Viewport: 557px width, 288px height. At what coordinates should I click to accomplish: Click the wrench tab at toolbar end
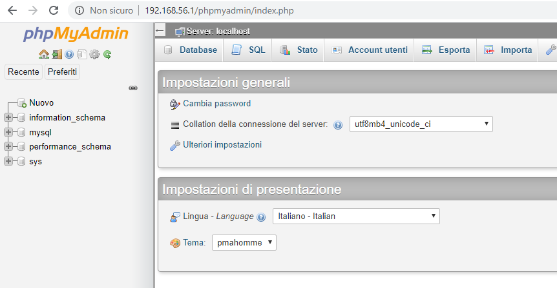click(551, 50)
